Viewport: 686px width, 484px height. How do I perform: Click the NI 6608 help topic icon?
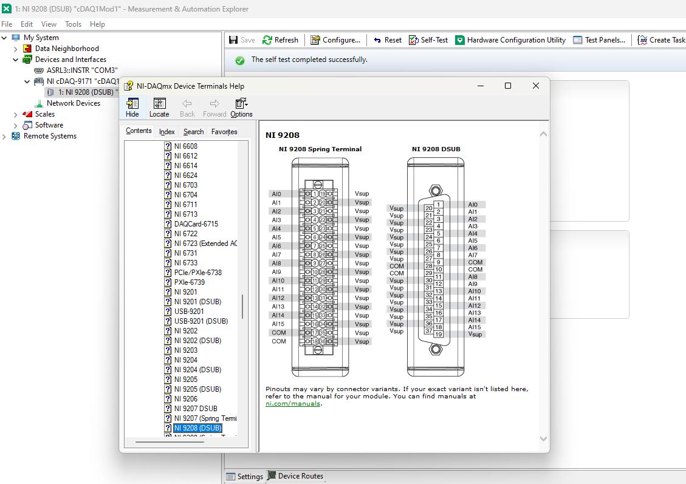[168, 146]
